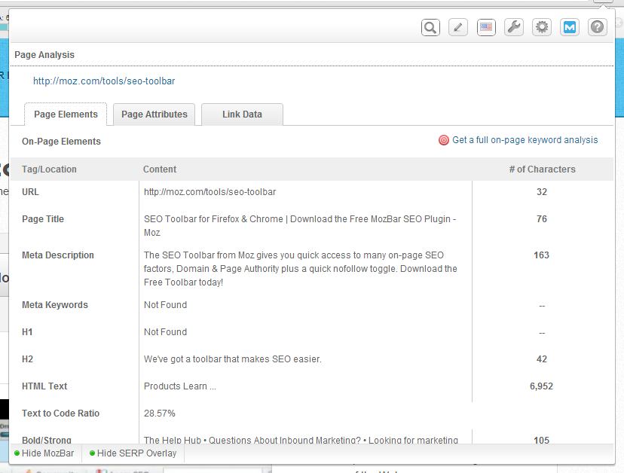Select the character count 105
This screenshot has height=473, width=624.
(x=541, y=440)
